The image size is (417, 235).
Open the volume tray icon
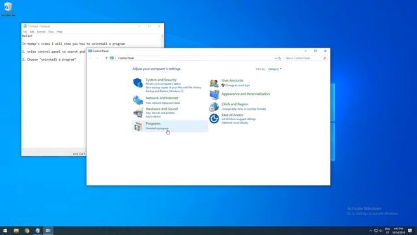point(381,230)
